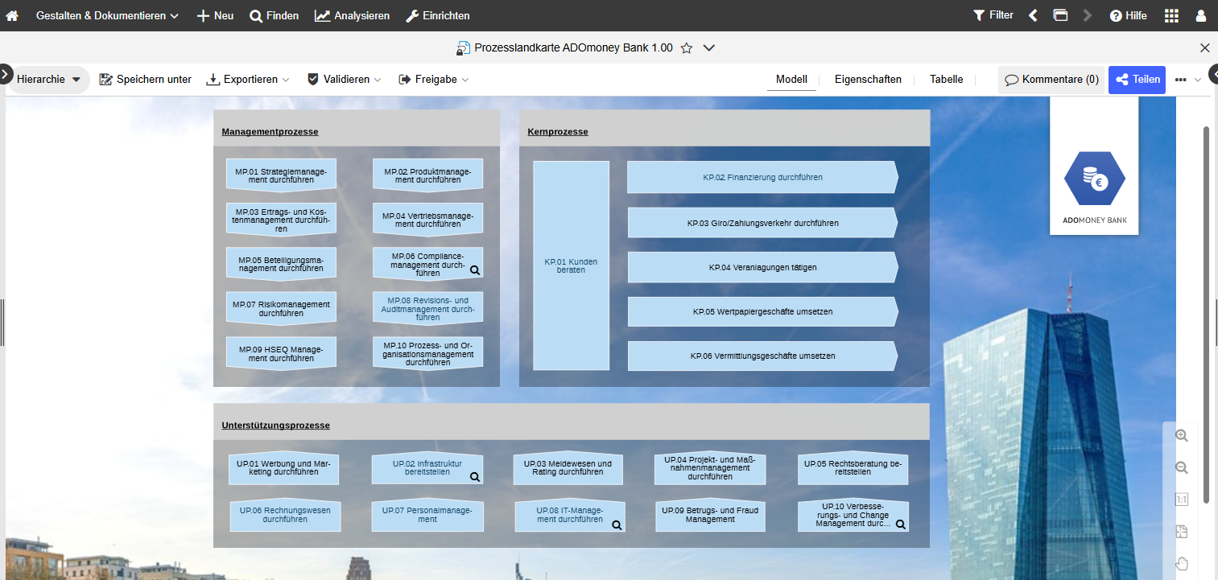Open the apps grid icon
1218x580 pixels.
tap(1171, 15)
